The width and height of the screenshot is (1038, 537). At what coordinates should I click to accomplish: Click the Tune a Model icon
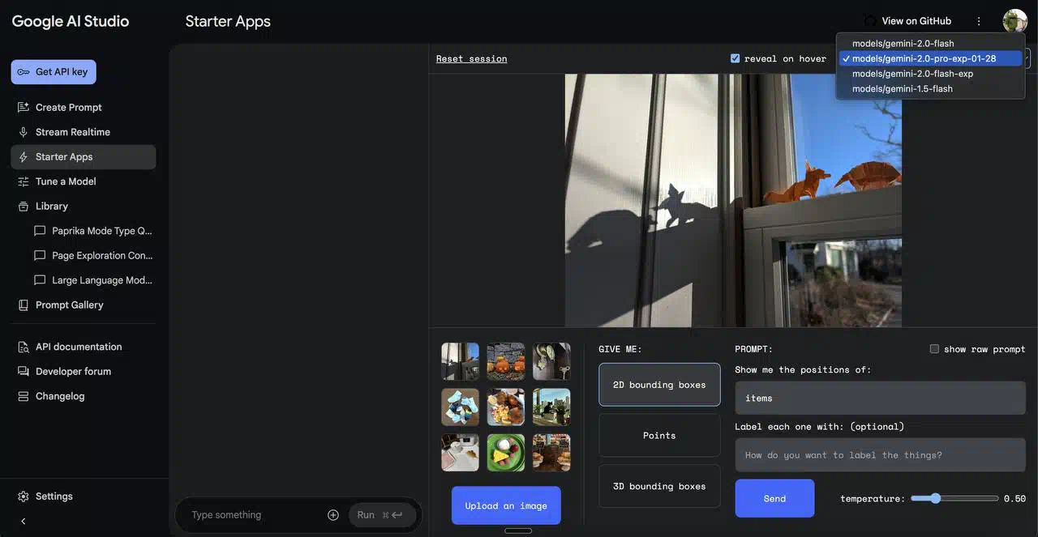click(x=24, y=181)
